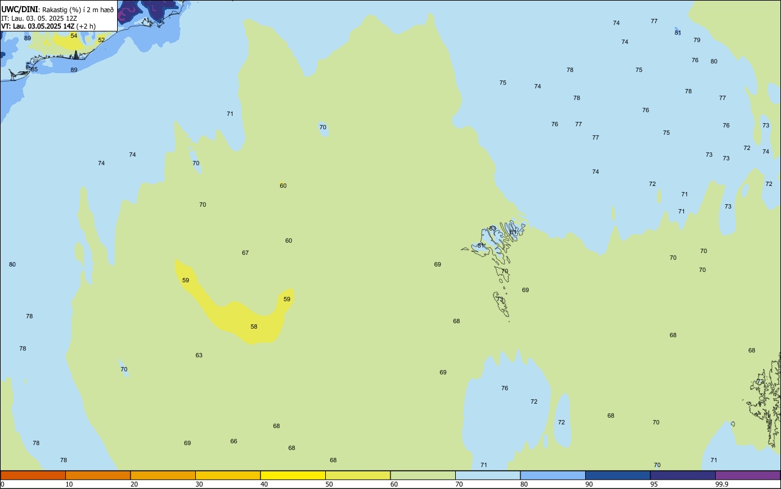The image size is (781, 489).
Task: Click the 90–95 dark blue legend swatch
Action: [617, 475]
